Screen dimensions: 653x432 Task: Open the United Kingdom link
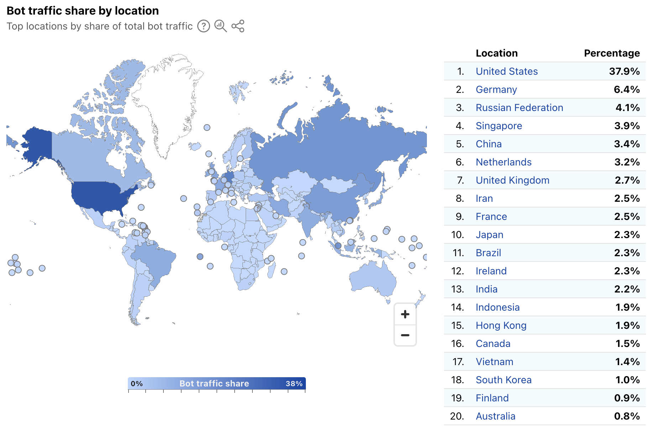pyautogui.click(x=512, y=180)
